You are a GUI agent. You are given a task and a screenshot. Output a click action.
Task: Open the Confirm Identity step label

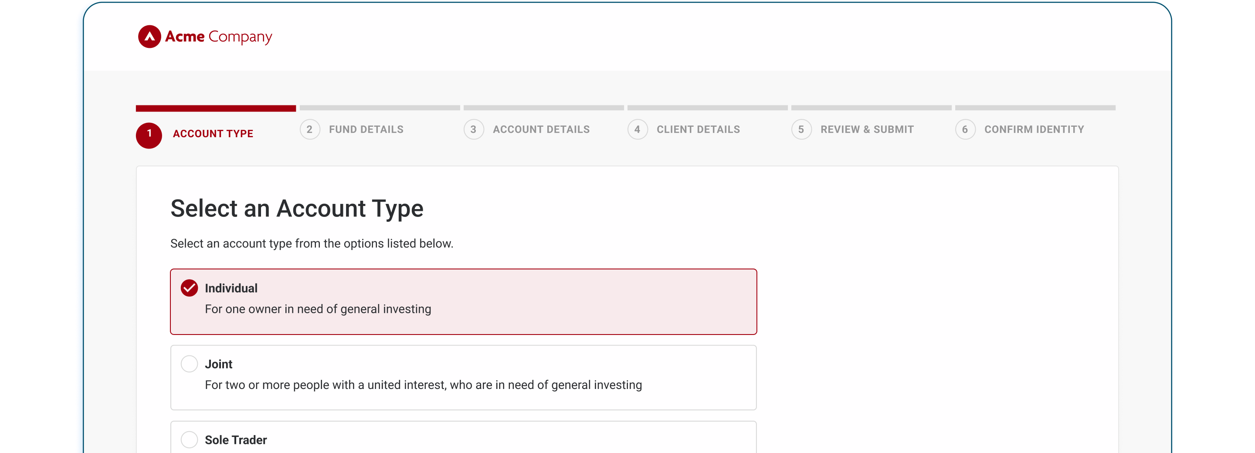(1034, 129)
